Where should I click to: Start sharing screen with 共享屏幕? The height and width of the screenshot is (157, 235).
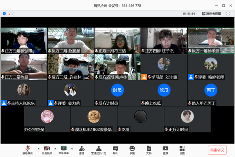click(x=63, y=150)
